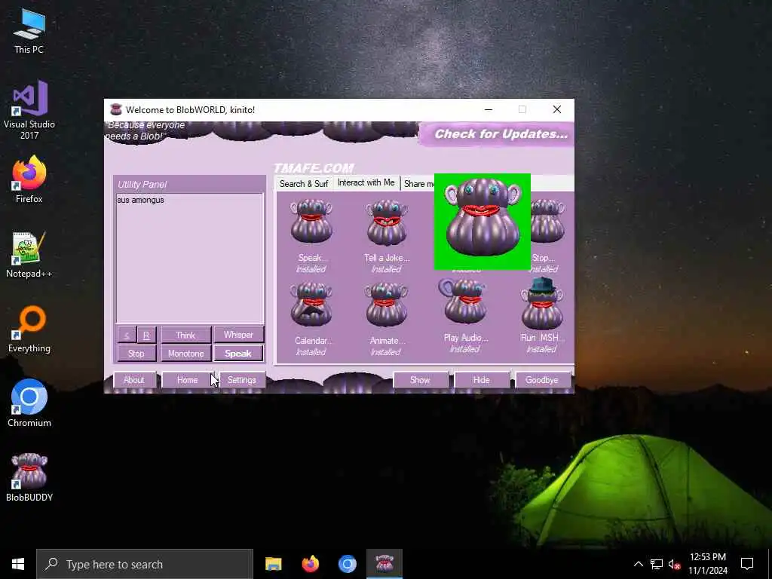Image resolution: width=772 pixels, height=579 pixels.
Task: Open Firefox desktop shortcut
Action: click(x=29, y=179)
